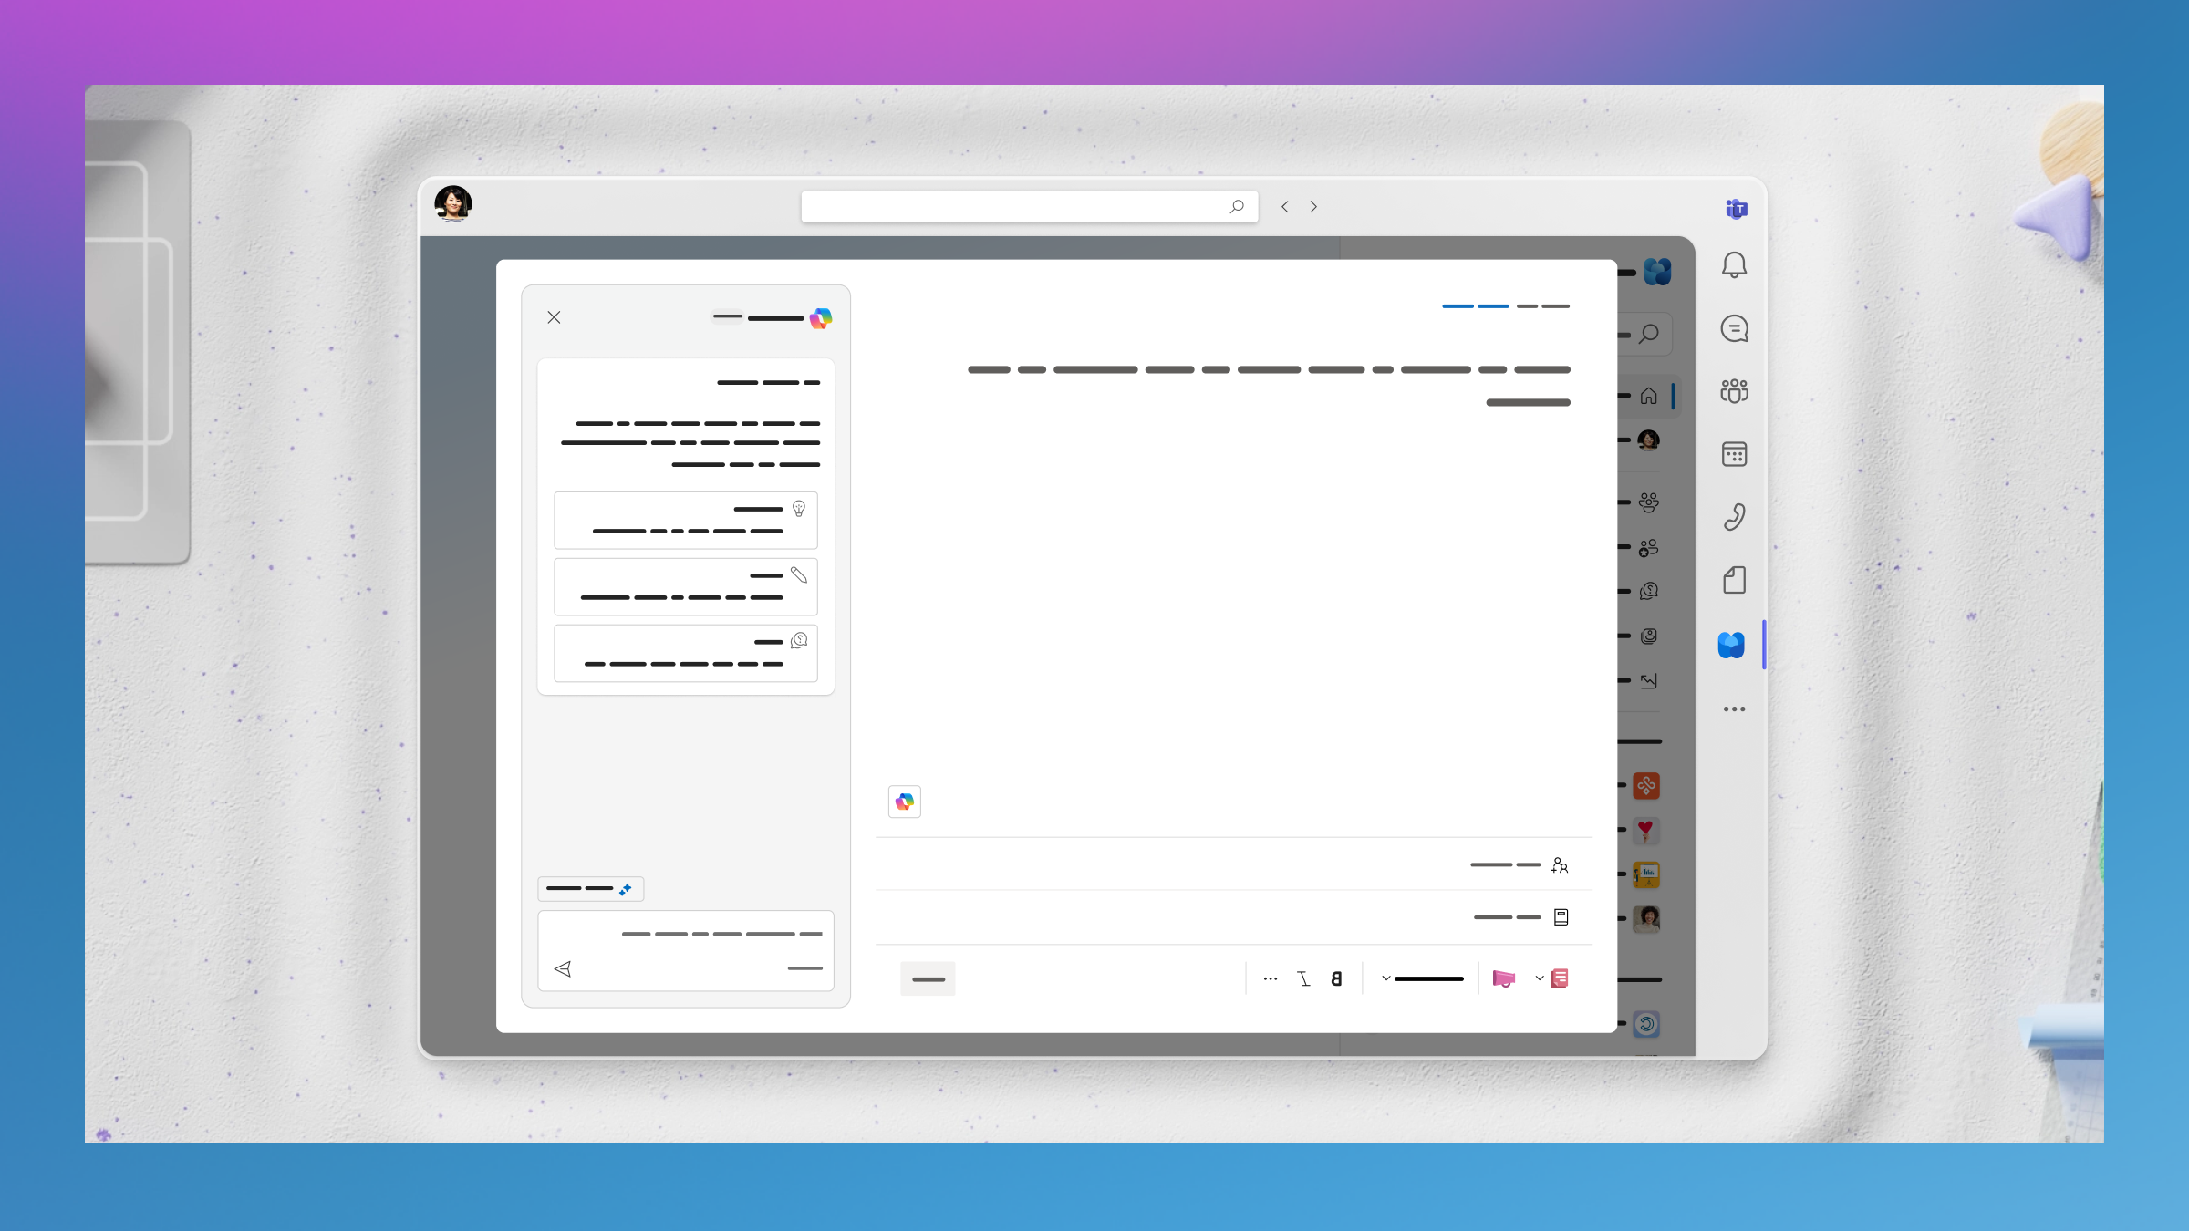
Task: Open the search icon in sidebar
Action: pyautogui.click(x=1648, y=334)
